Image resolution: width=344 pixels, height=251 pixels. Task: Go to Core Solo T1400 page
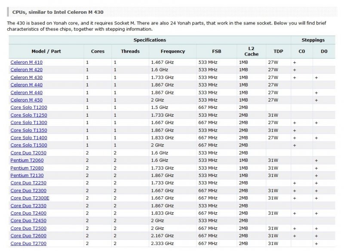point(29,138)
